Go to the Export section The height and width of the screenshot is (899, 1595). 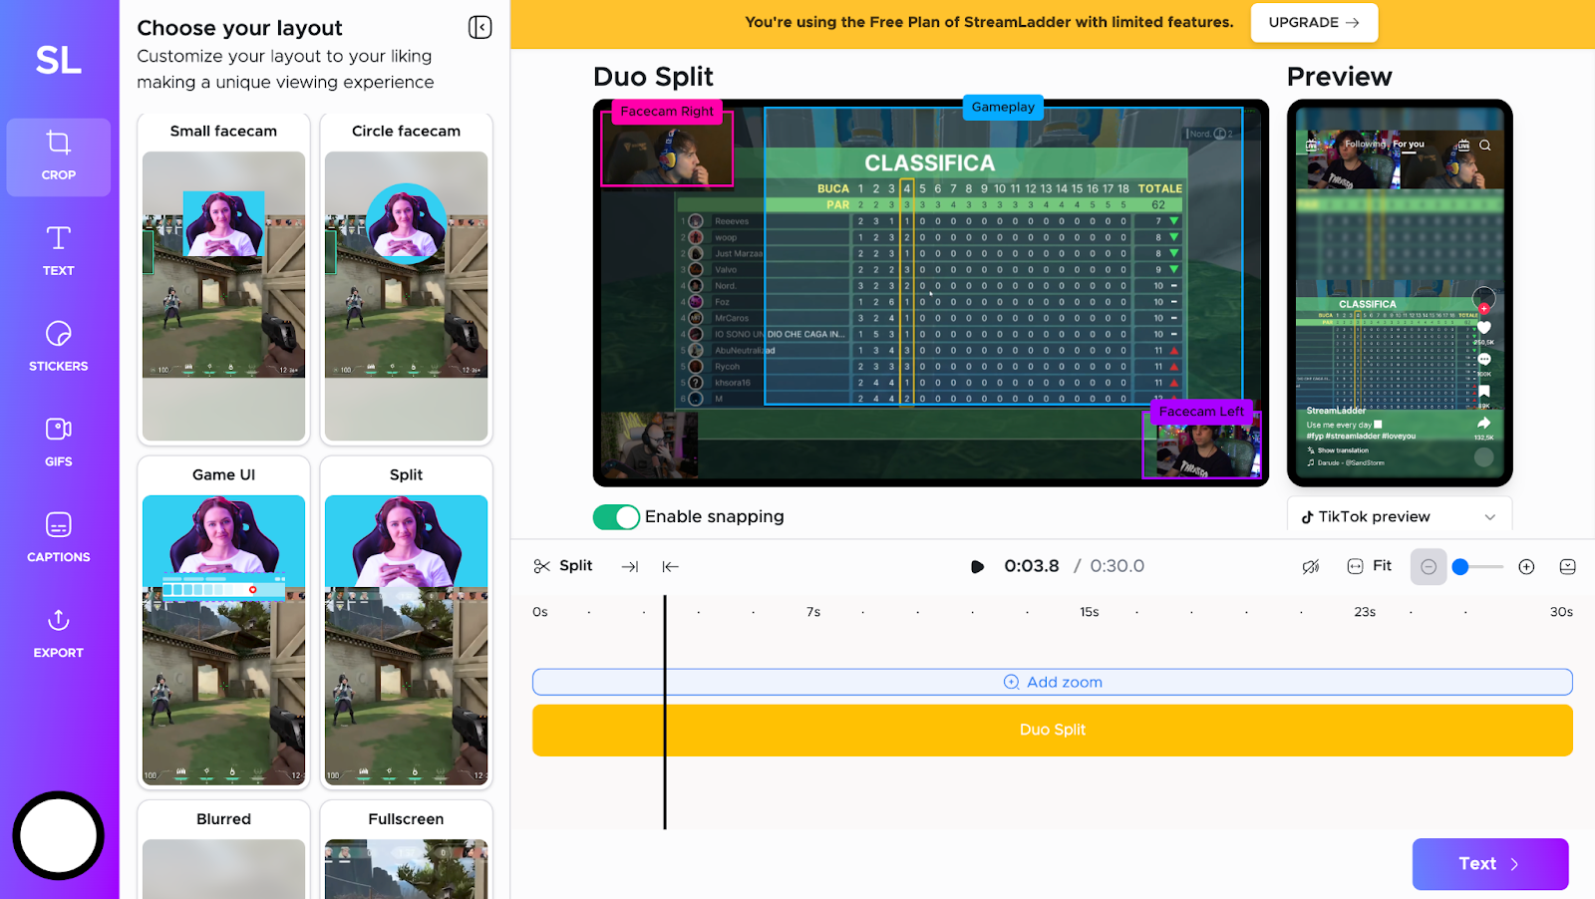click(x=59, y=633)
